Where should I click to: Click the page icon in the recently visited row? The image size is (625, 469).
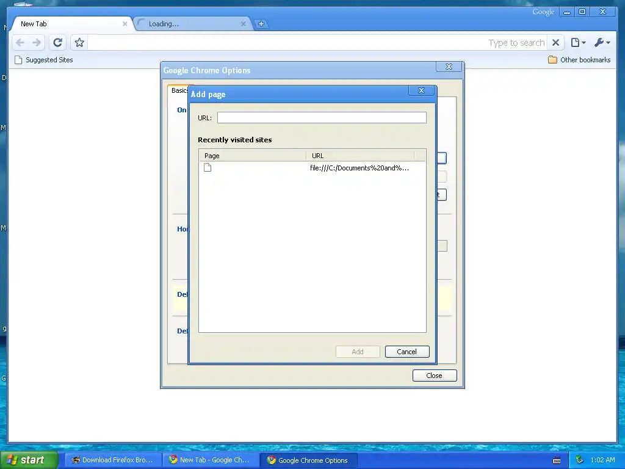(208, 167)
